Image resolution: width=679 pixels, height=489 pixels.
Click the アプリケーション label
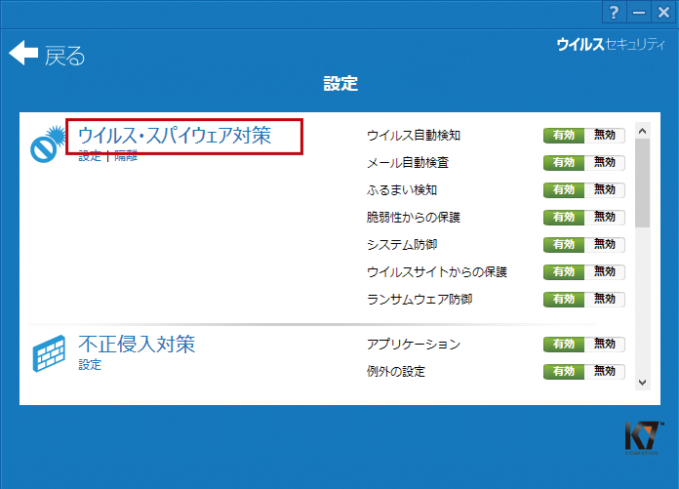tap(414, 345)
